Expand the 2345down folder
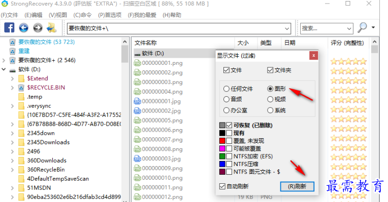 [x=12, y=133]
